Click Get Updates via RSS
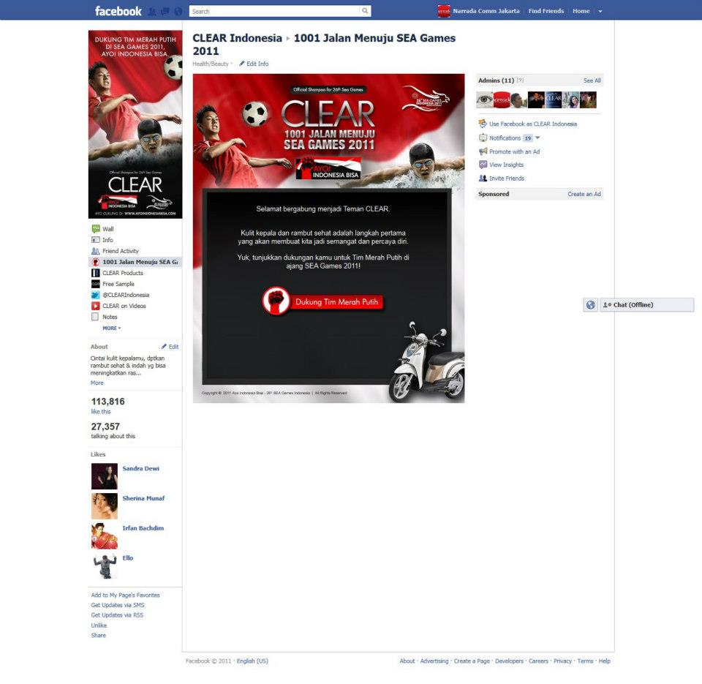702x684 pixels. 117,615
